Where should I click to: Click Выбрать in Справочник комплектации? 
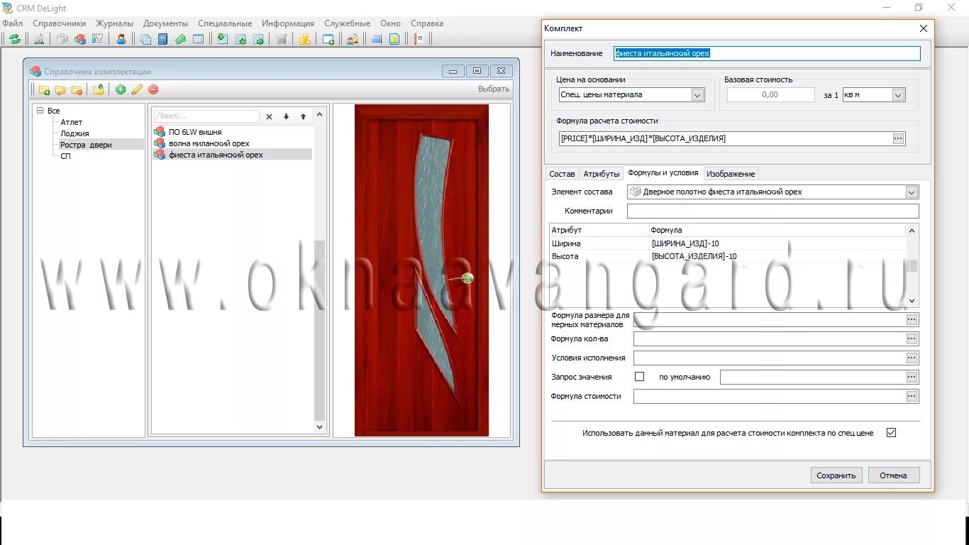(x=494, y=89)
